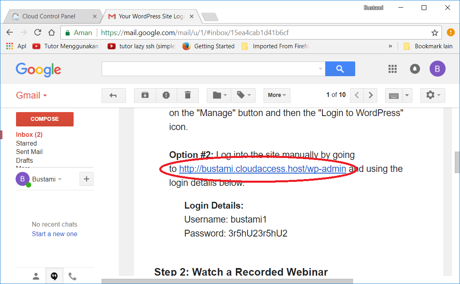Click the plus new chat button
Screen dimensions: 460x284
86,179
